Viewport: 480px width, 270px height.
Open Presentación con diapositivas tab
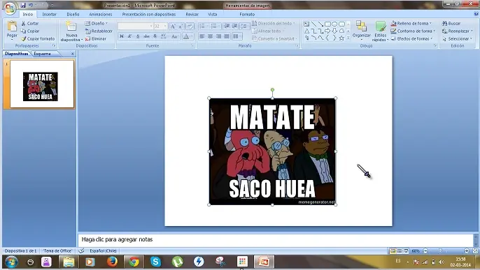coord(149,15)
